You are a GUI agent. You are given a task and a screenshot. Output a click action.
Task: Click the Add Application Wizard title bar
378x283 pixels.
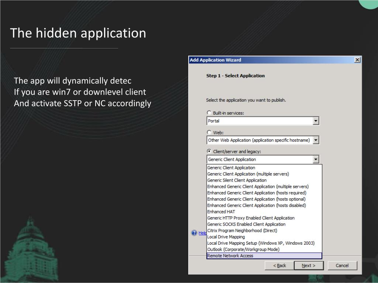[x=275, y=60]
